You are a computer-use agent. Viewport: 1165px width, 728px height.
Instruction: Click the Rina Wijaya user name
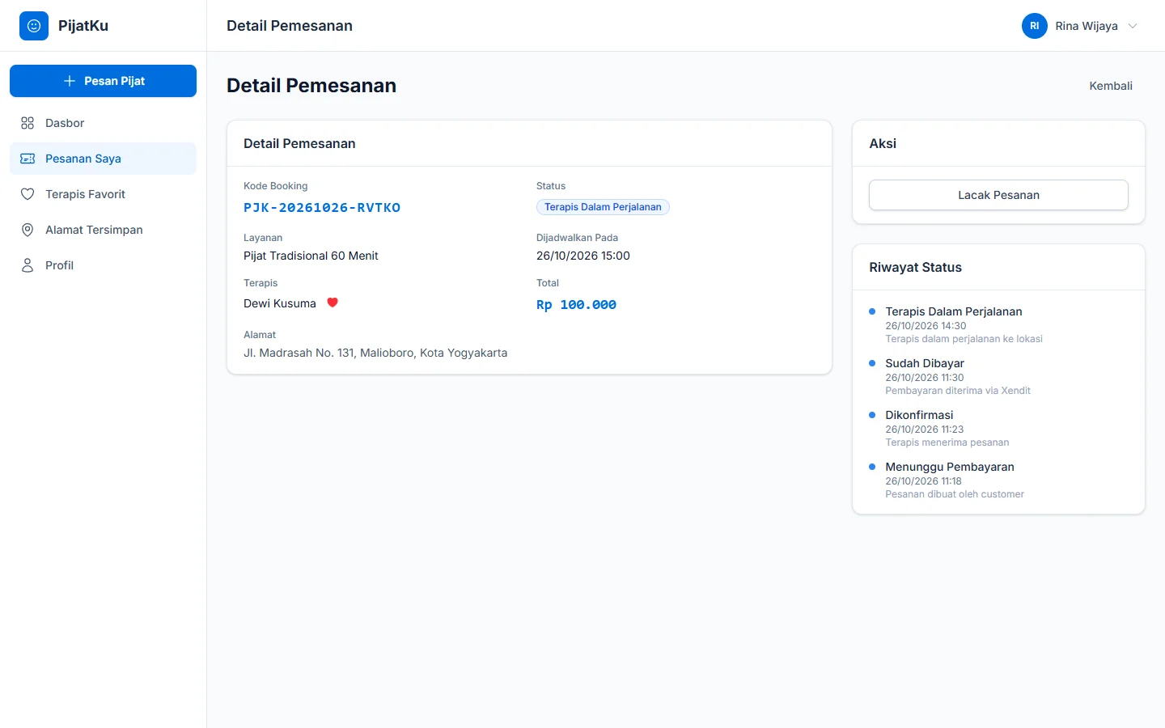[1087, 26]
